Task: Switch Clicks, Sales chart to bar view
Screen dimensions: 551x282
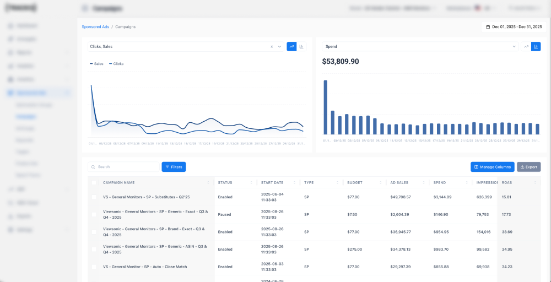Action: (x=301, y=46)
